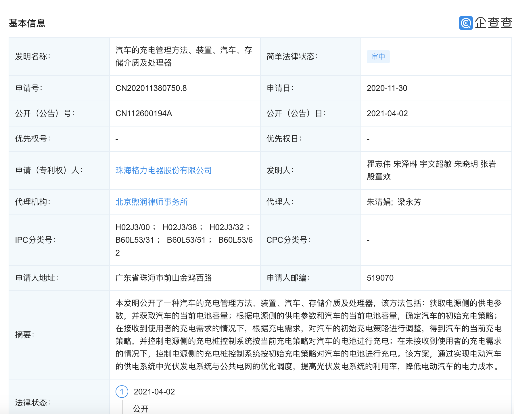Click the abstract paragraph starting 本发明公开了
Image resolution: width=514 pixels, height=414 pixels.
(309, 335)
